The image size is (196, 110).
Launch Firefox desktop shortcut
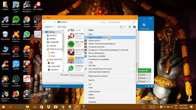click(x=16, y=95)
